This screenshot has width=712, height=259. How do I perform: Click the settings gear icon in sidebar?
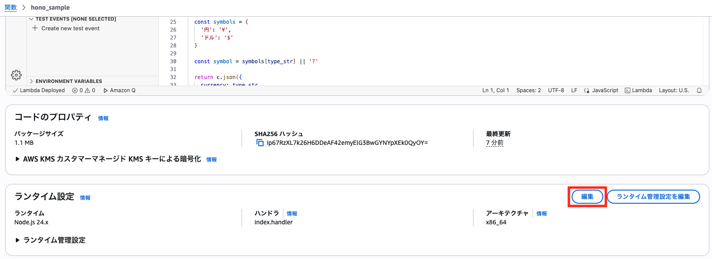coord(16,75)
